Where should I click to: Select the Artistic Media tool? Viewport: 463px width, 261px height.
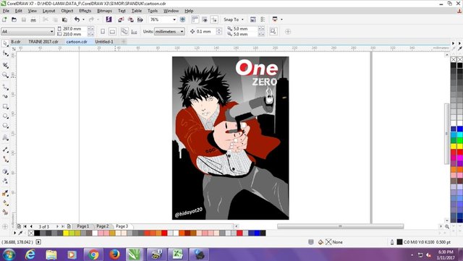(x=5, y=96)
